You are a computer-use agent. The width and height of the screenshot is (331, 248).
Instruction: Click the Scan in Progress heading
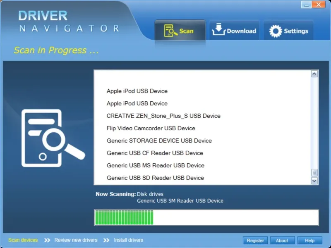[56, 50]
